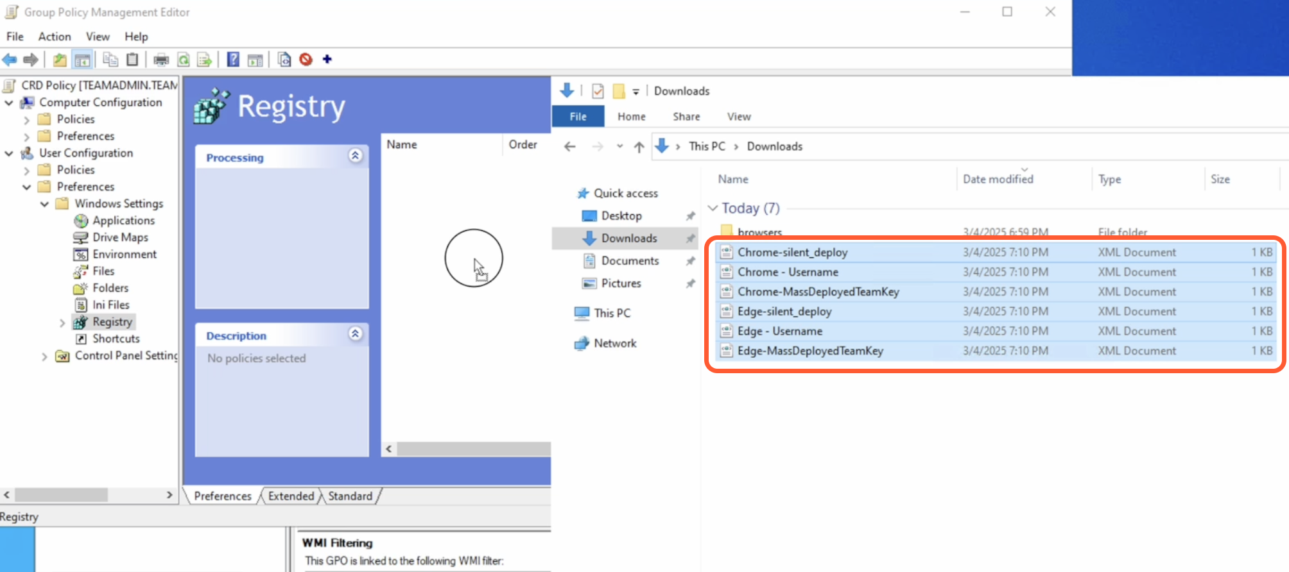Click the Refresh icon in the toolbar
This screenshot has width=1289, height=572.
(x=184, y=60)
